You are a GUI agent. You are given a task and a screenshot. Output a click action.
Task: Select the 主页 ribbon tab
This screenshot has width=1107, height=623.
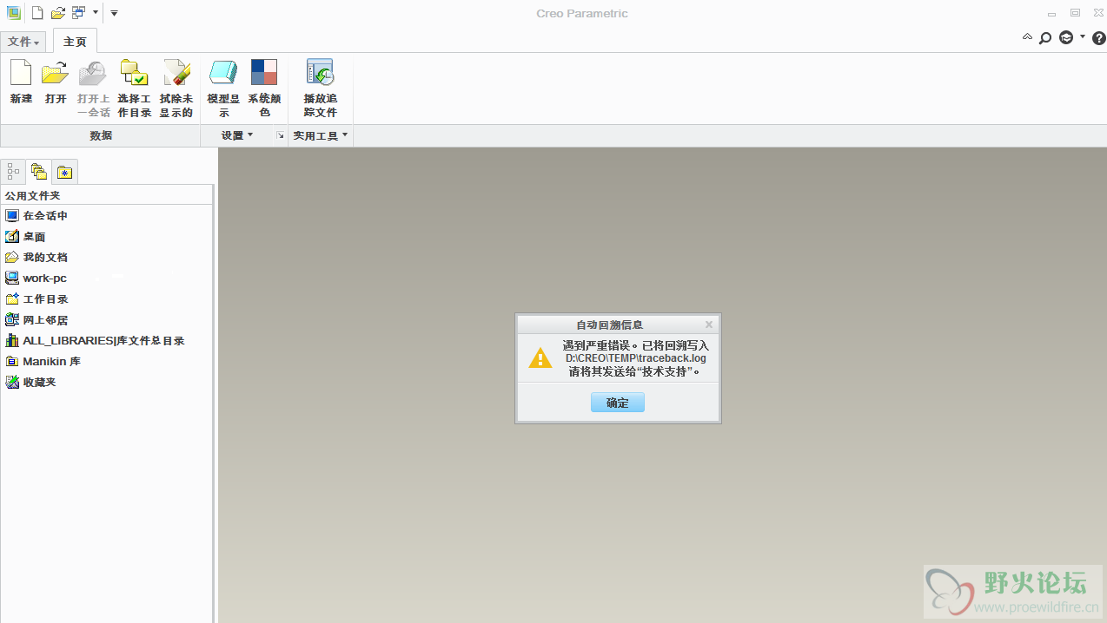click(75, 42)
